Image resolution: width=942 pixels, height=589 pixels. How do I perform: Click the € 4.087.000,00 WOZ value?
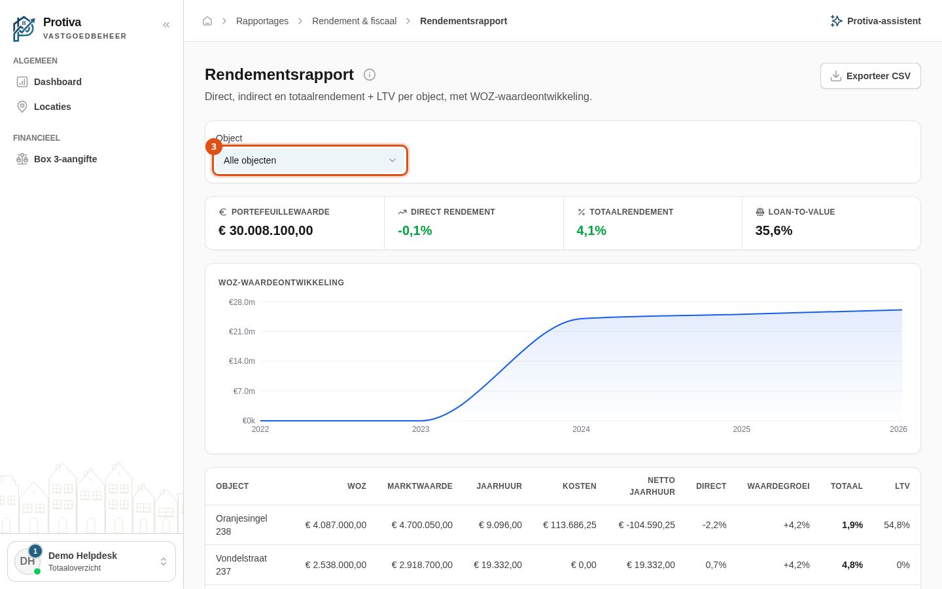coord(336,525)
